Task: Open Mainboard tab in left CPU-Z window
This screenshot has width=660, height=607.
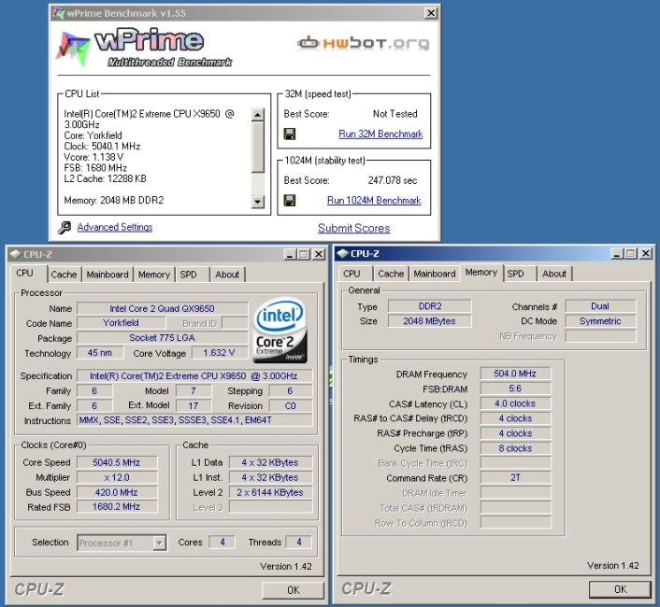Action: coord(108,275)
